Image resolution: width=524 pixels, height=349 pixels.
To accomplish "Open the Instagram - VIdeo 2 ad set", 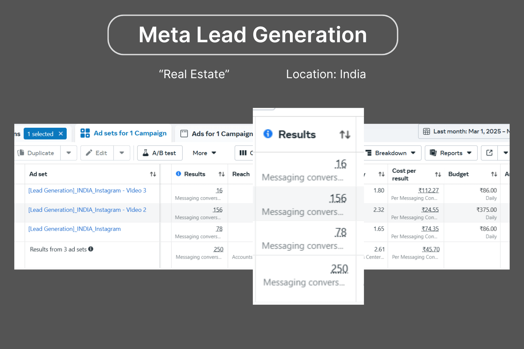I will (87, 210).
